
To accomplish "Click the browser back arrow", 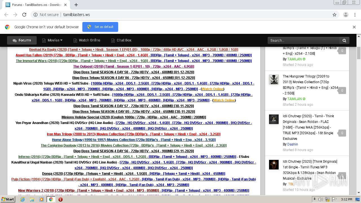I will coord(6,15).
